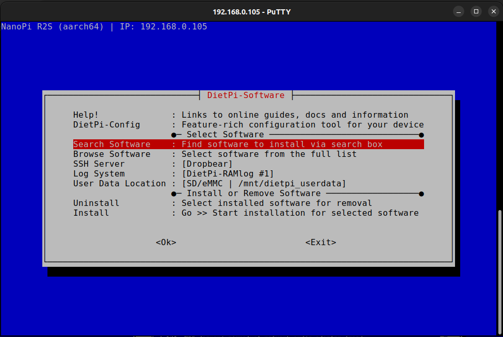
Task: Click the NanoPi R2S IP status line
Action: tap(104, 26)
